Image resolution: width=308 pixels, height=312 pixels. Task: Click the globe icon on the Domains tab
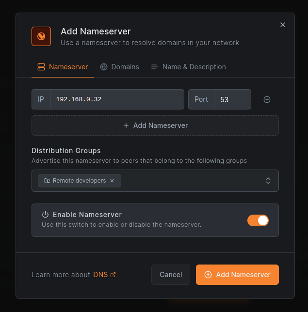104,67
